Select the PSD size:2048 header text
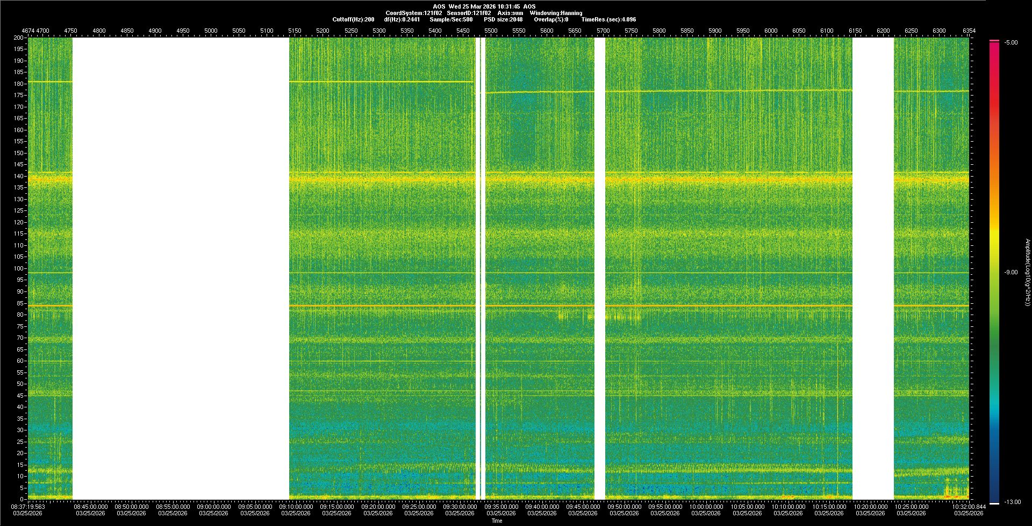1032x526 pixels. (x=503, y=19)
